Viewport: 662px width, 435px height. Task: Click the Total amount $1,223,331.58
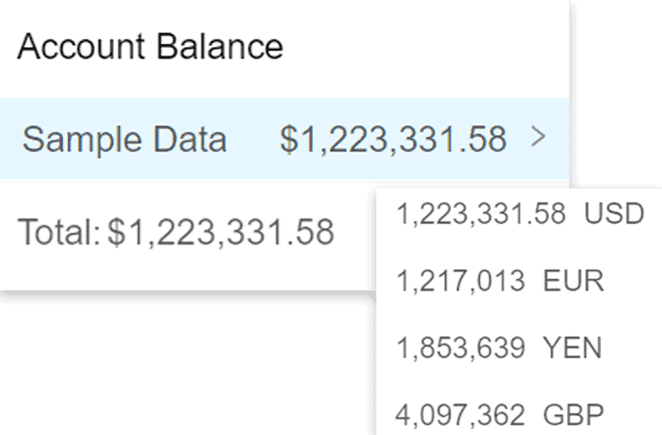[220, 232]
